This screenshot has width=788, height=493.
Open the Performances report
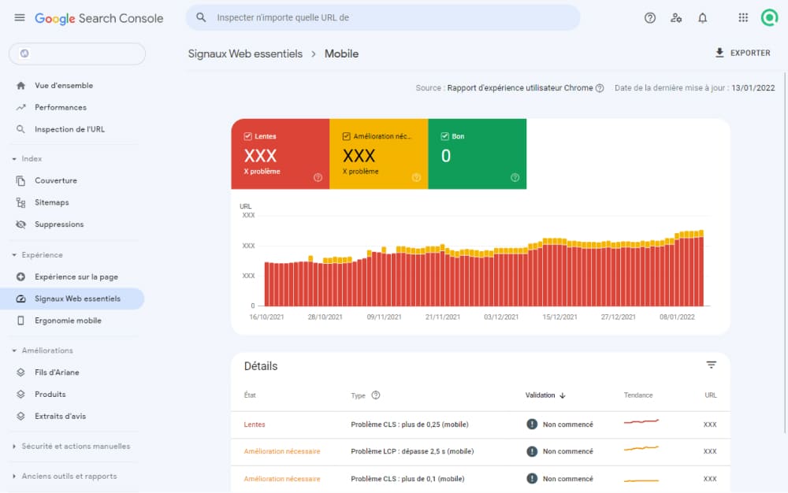[61, 107]
